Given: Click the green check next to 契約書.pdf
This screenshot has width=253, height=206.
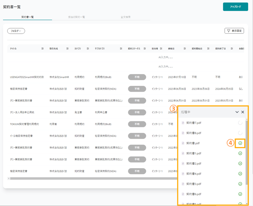Looking at the screenshot, I should (240, 143).
